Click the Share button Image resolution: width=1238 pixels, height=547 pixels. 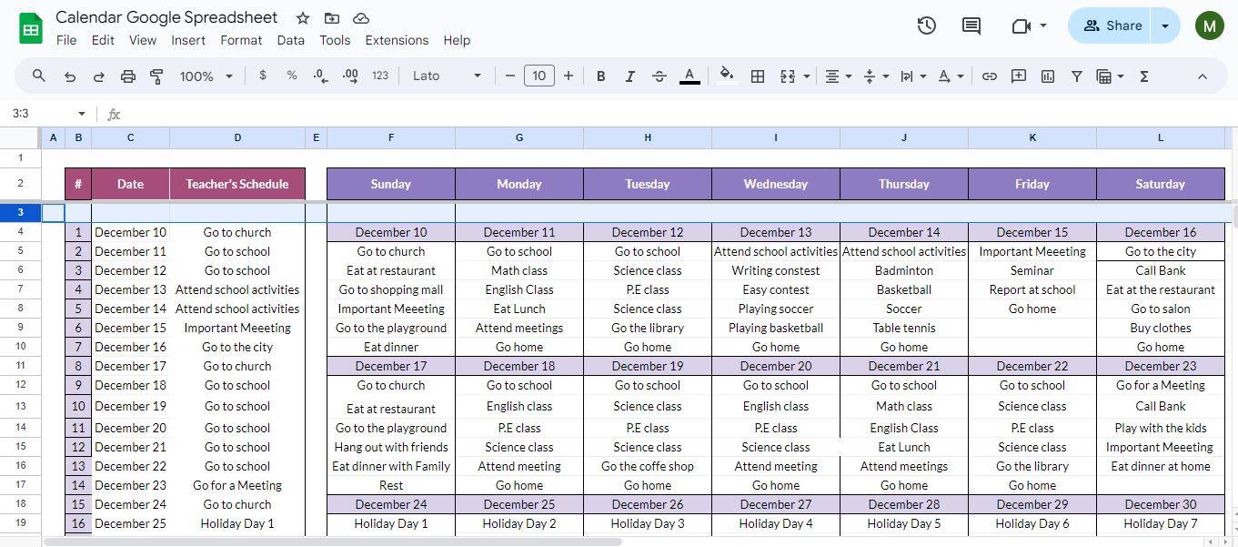[x=1112, y=25]
